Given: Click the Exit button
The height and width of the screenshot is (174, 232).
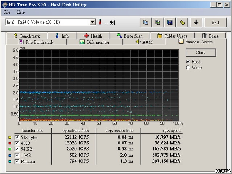Looking at the screenshot, I should (x=215, y=22).
